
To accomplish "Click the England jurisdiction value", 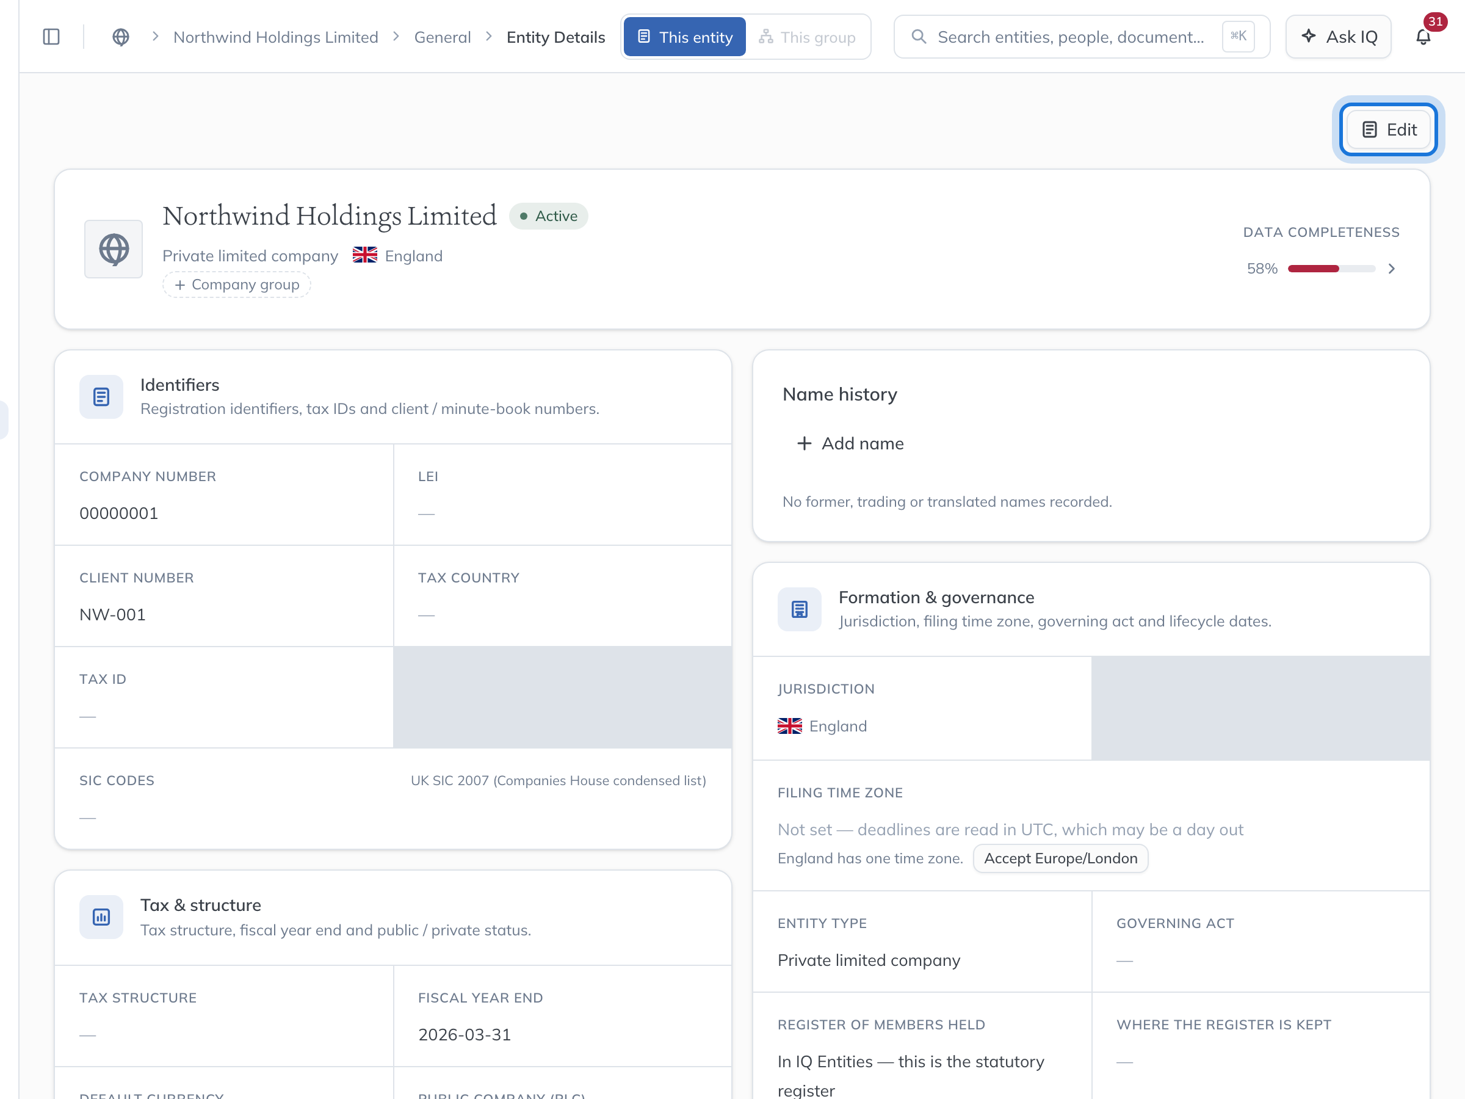I will coord(822,726).
